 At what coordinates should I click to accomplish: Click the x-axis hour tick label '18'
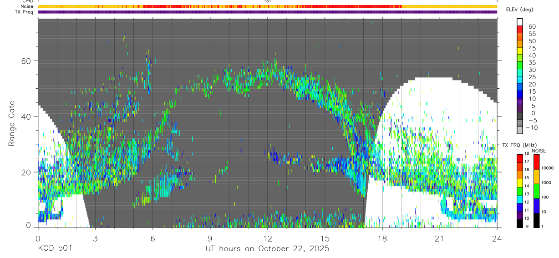coord(382,238)
